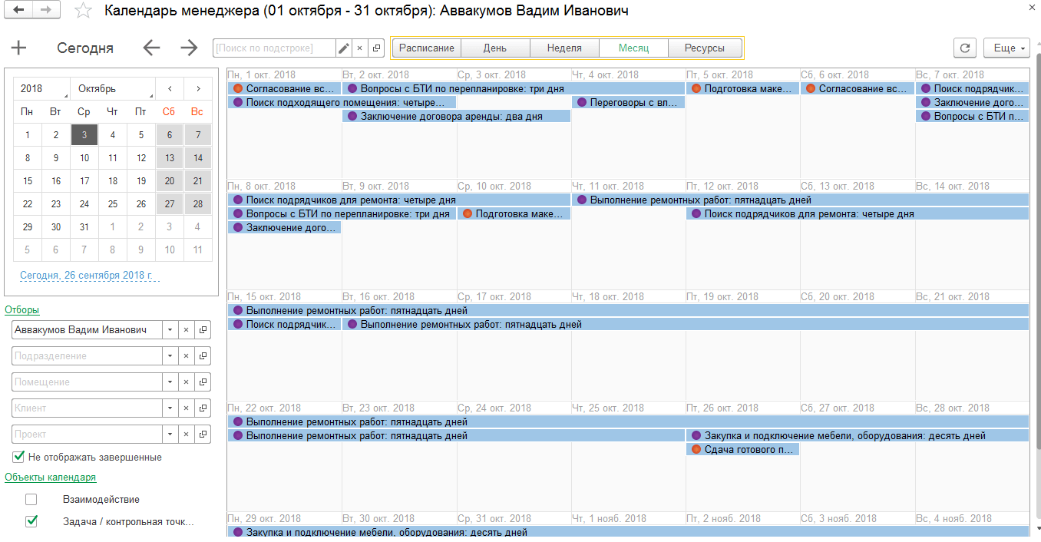
Task: Open search field selection dialog icon
Action: tap(376, 48)
